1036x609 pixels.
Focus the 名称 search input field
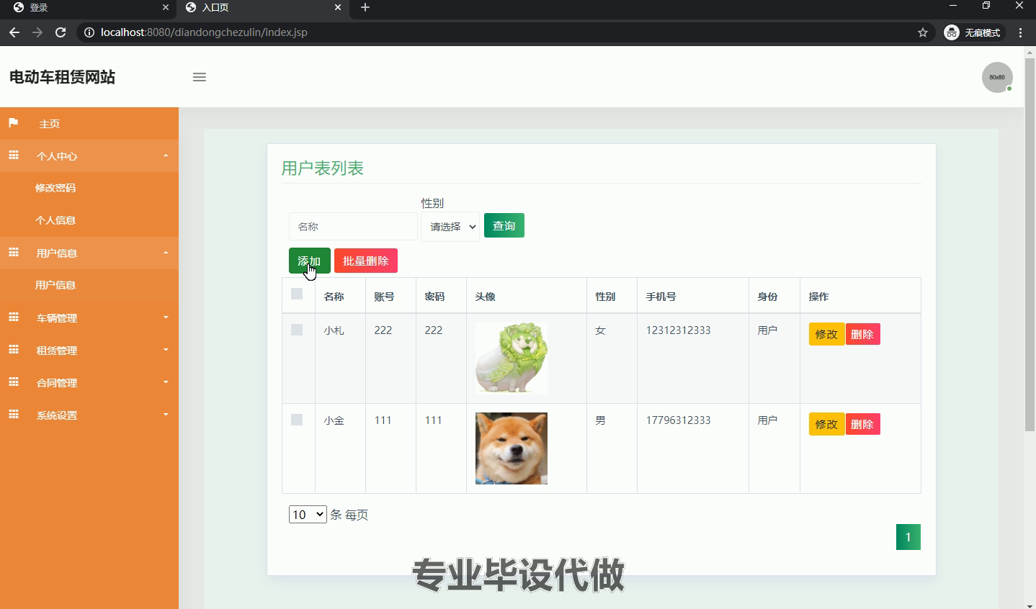(x=353, y=227)
